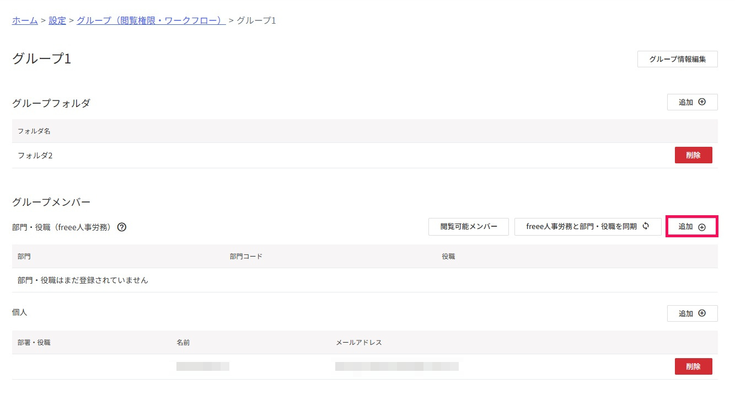
Task: Click the 部門コード column header
Action: [246, 257]
